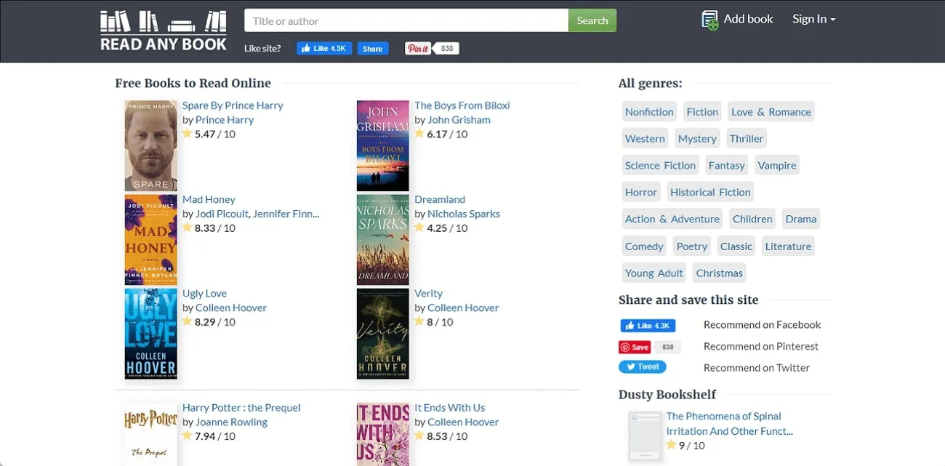945x466 pixels.
Task: Click the Pinterest Save button in sidebar
Action: tap(635, 347)
